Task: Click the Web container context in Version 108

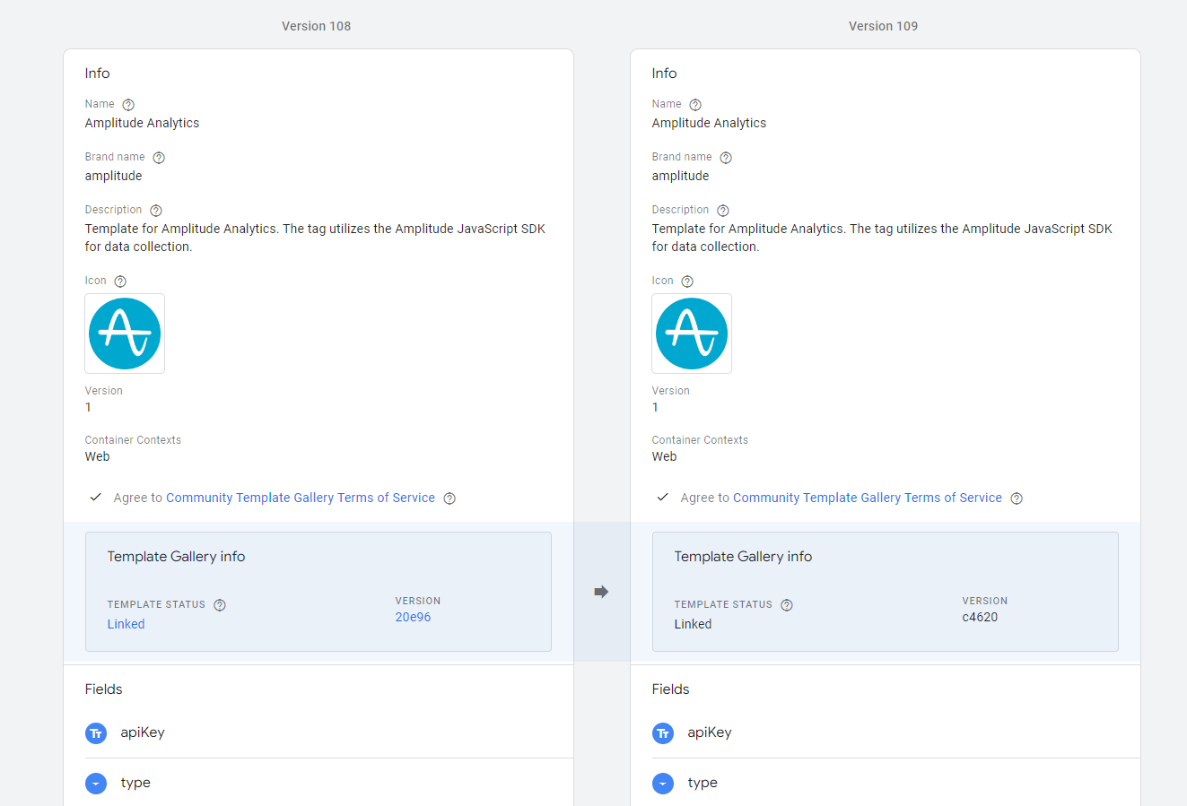Action: pyautogui.click(x=97, y=456)
